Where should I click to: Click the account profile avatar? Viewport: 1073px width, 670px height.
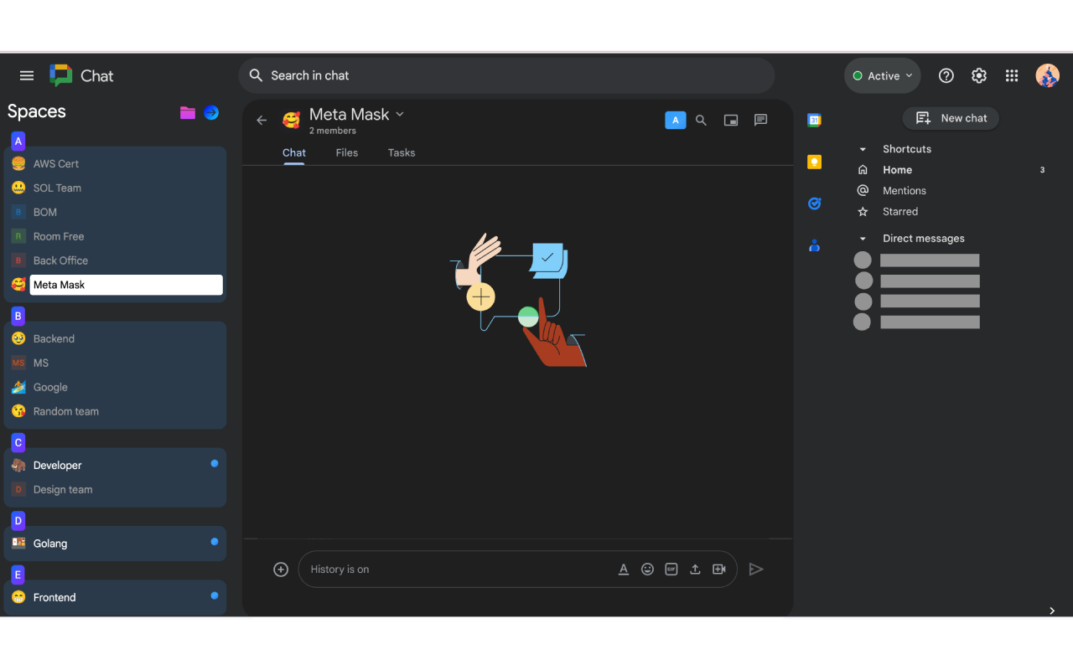click(x=1047, y=75)
